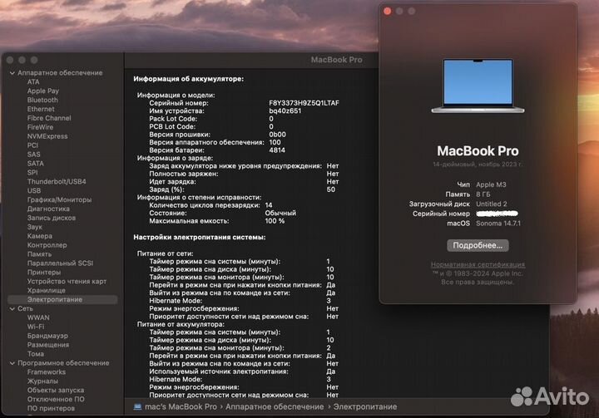Select FireWire in the sidebar
Viewport: 599px width, 418px height.
pos(40,127)
